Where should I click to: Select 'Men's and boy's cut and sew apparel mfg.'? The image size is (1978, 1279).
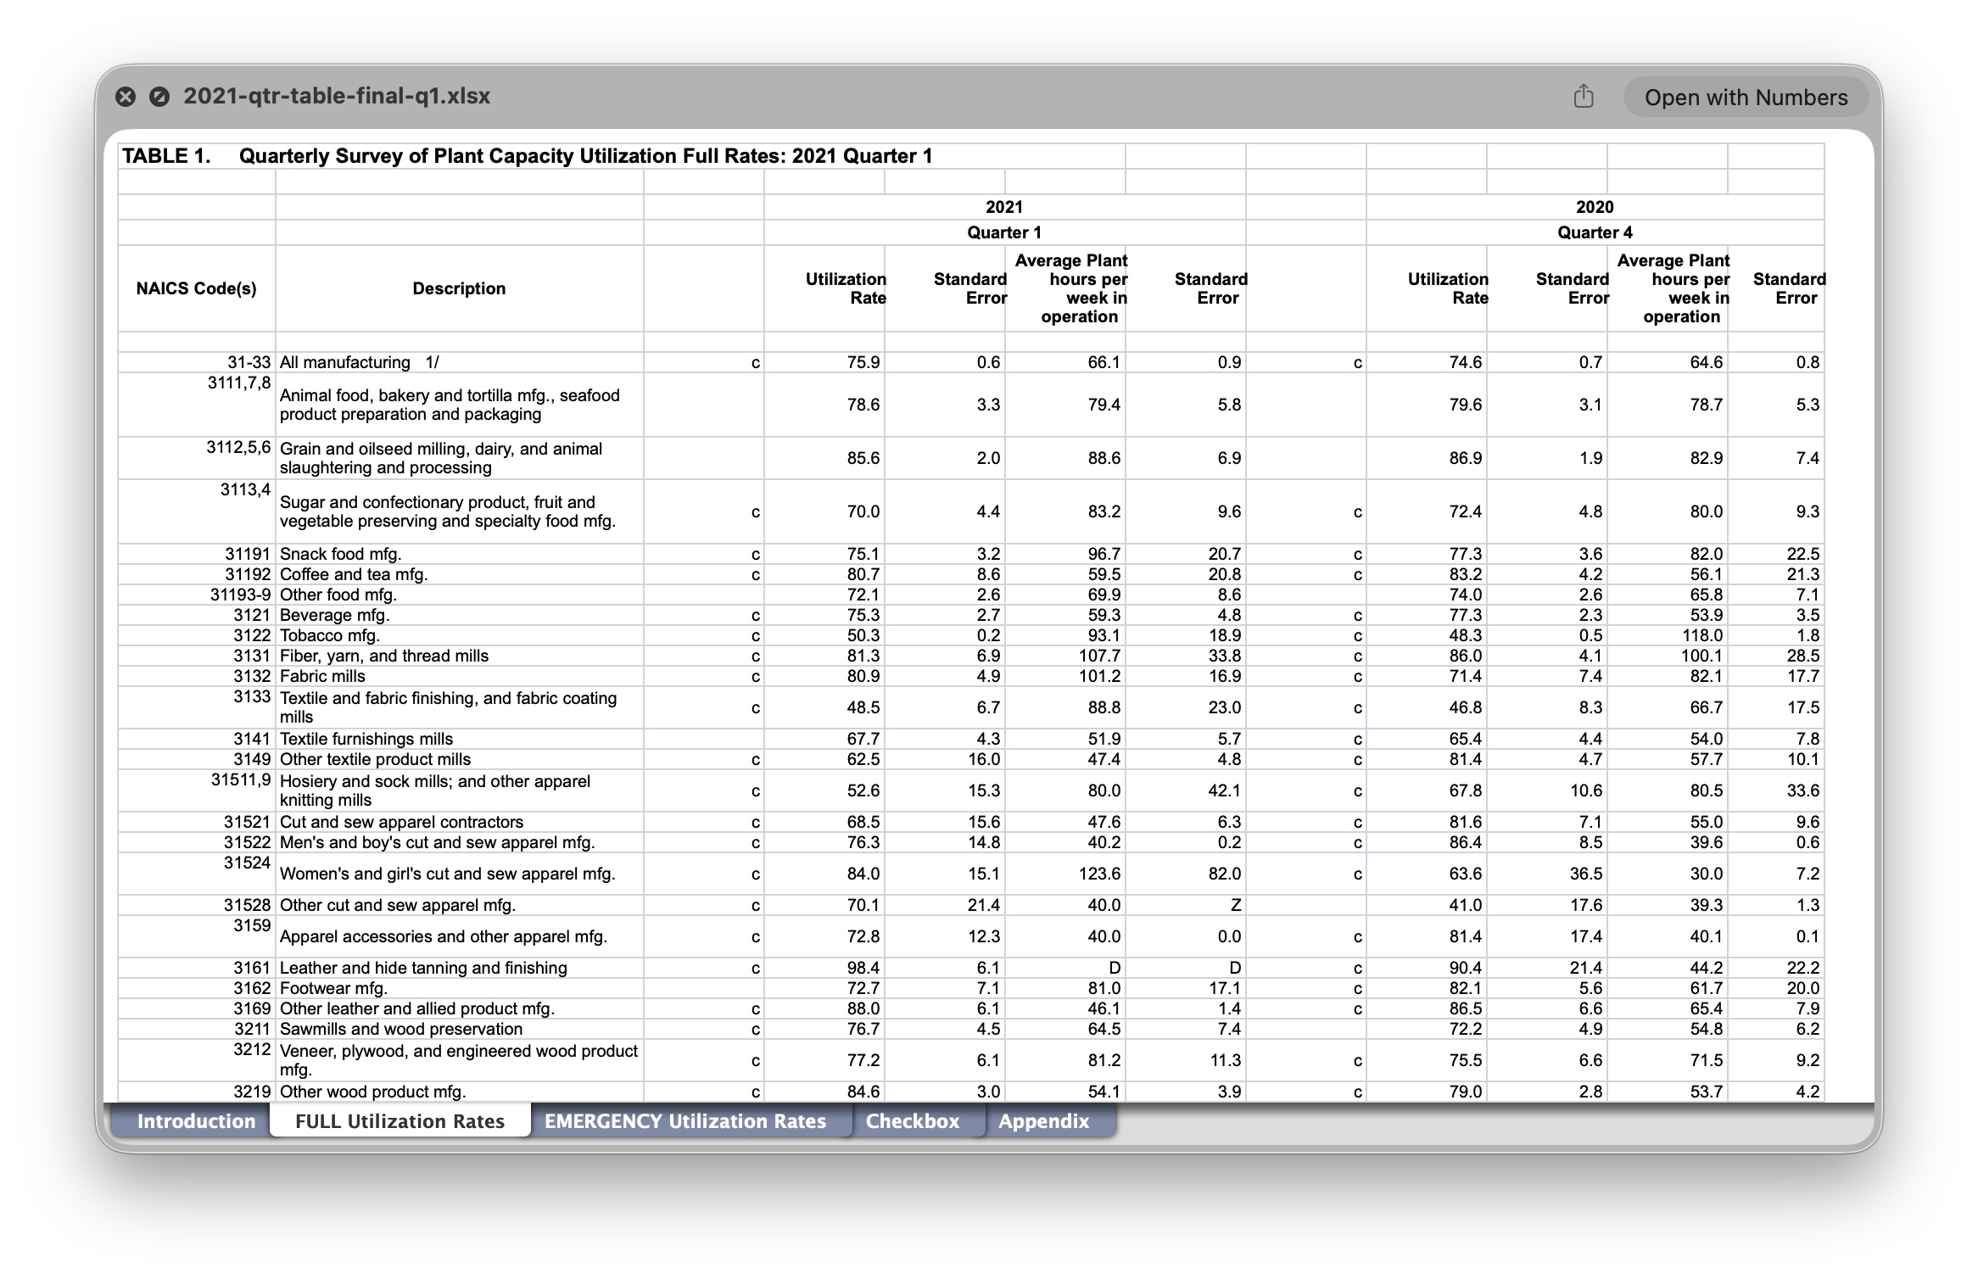tap(459, 842)
